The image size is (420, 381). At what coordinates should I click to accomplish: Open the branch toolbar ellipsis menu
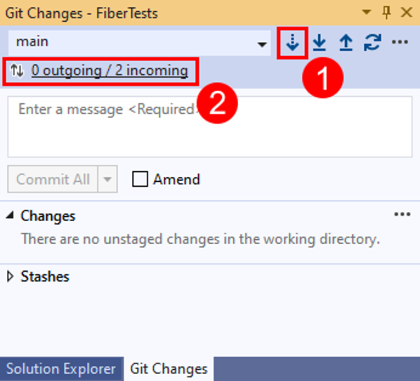click(x=399, y=42)
